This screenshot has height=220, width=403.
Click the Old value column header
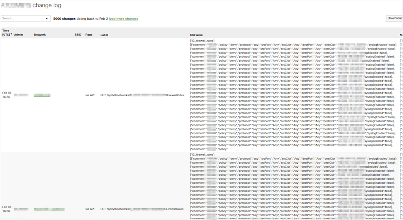(x=196, y=35)
